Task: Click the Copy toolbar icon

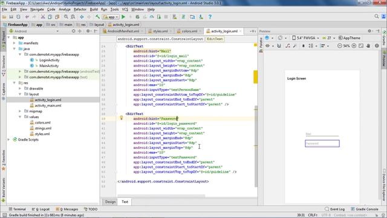Action: [x=50, y=17]
